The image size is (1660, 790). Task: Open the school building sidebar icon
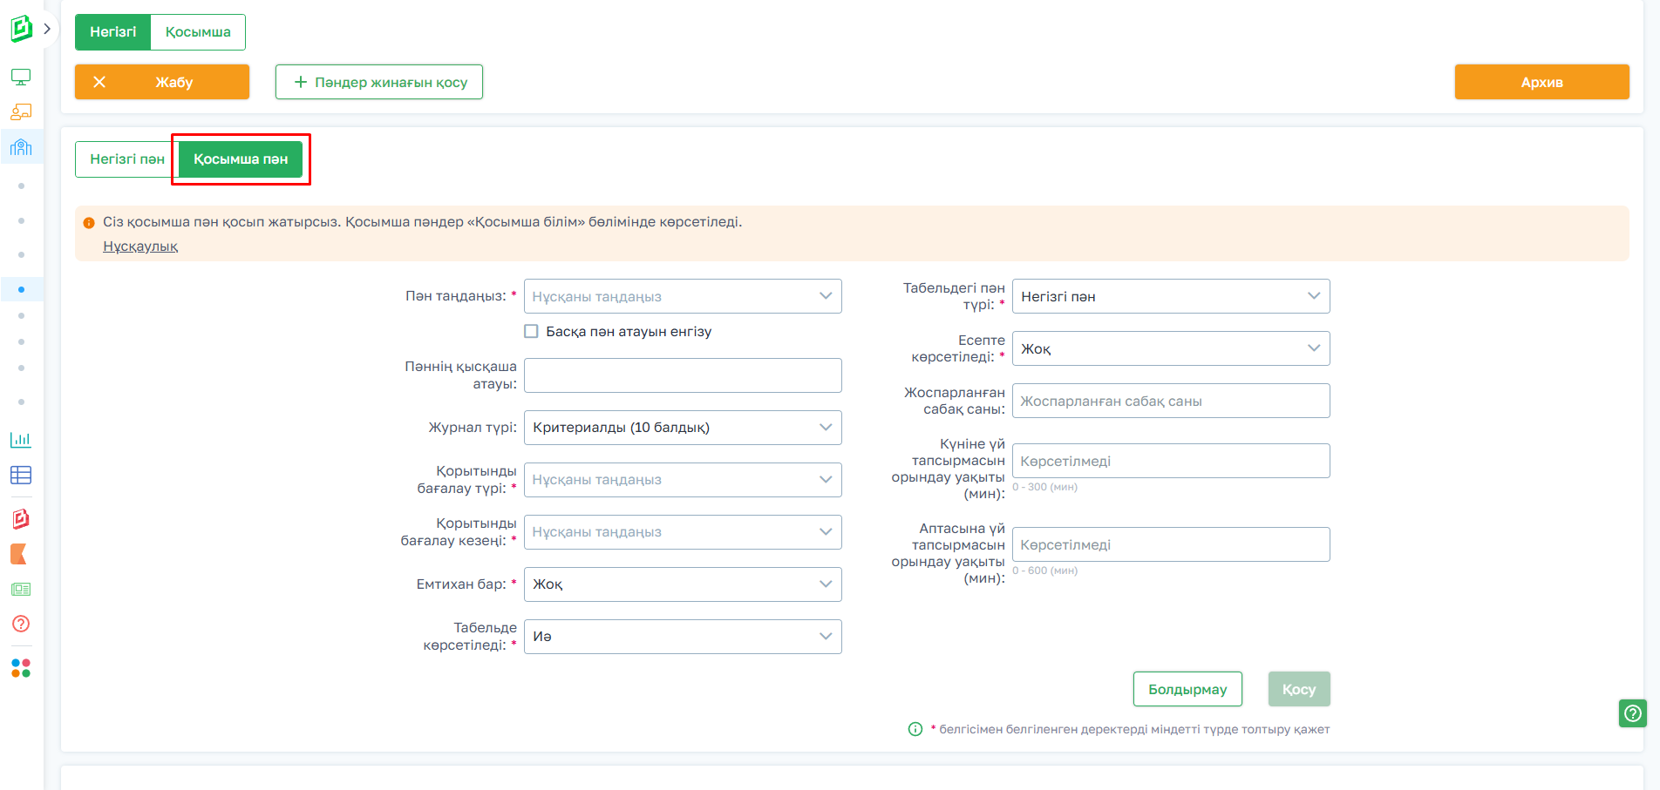21,147
